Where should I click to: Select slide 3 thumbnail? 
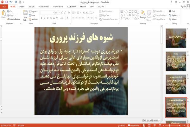[x=176, y=84]
